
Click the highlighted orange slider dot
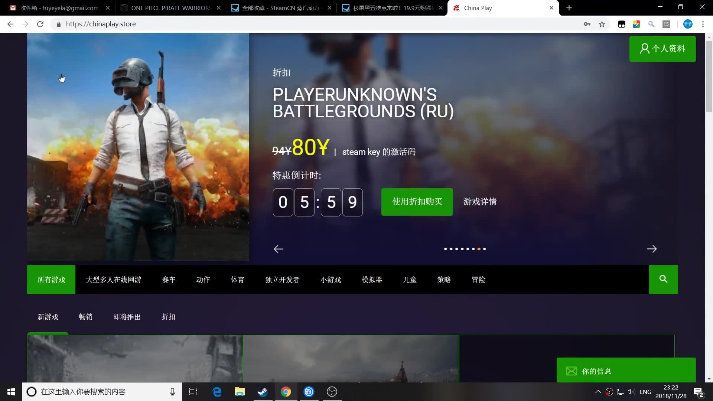(479, 249)
